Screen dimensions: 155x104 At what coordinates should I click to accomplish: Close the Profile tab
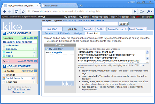[105, 29]
